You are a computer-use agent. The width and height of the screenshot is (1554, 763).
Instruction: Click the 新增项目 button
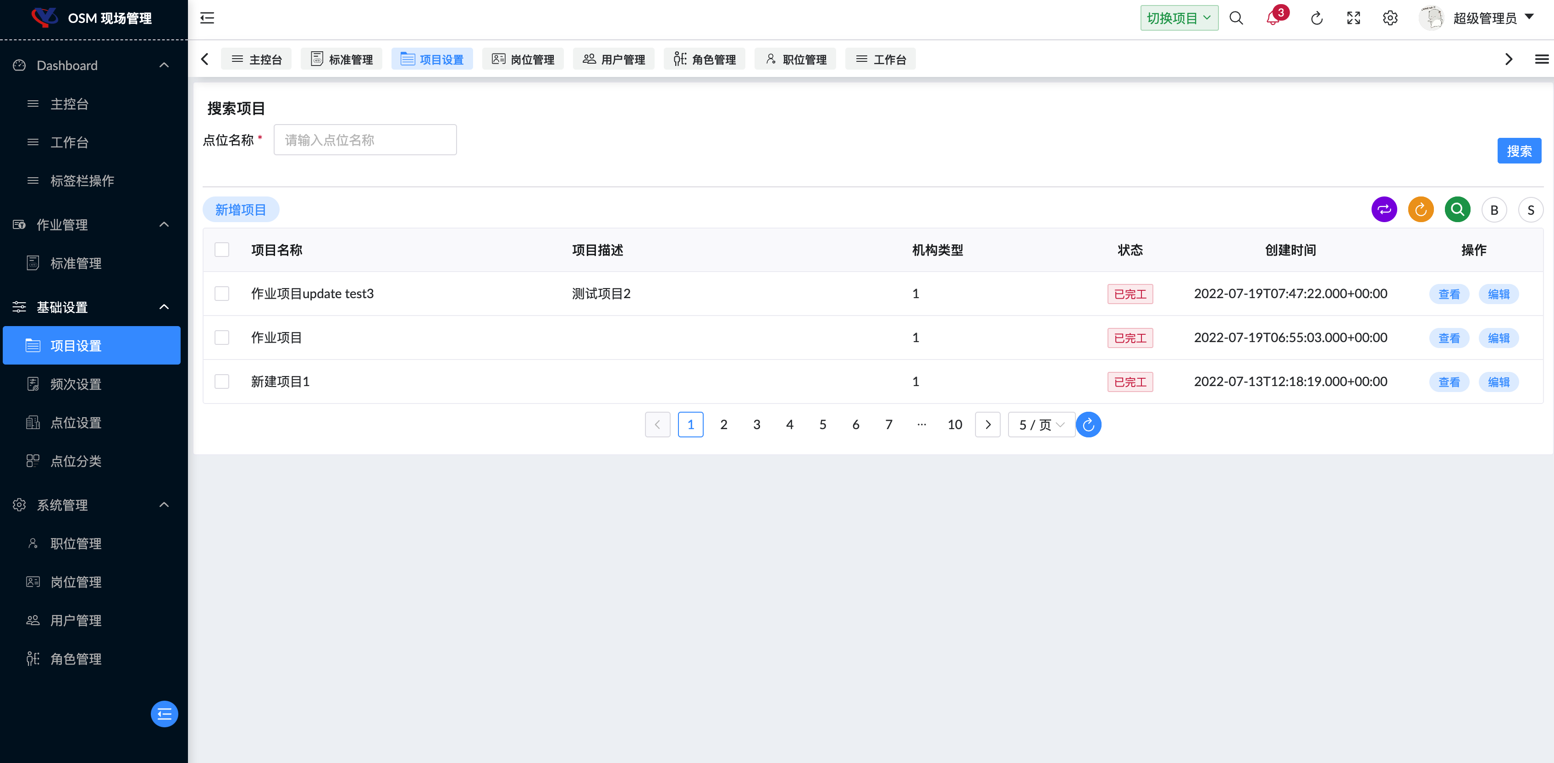point(241,210)
